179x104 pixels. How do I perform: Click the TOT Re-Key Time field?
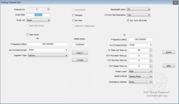(139, 61)
